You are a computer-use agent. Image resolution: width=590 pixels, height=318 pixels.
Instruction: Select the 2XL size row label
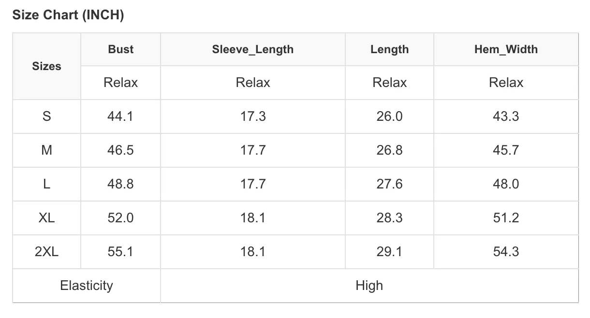coord(46,252)
